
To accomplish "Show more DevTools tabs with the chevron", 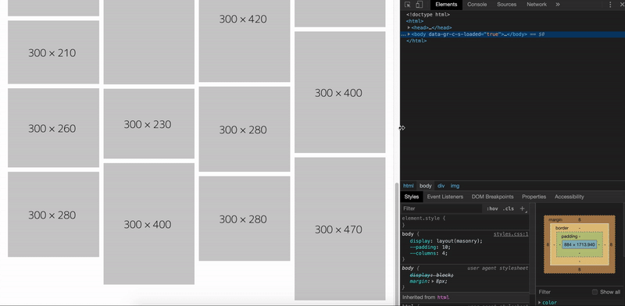I will tap(558, 5).
